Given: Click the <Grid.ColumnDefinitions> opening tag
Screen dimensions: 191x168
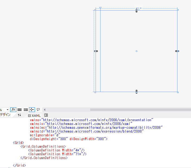Looking at the screenshot, I should click(x=43, y=146).
